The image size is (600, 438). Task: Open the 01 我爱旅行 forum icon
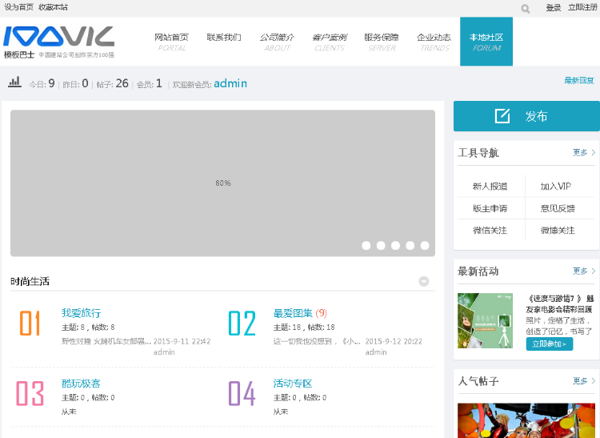30,323
